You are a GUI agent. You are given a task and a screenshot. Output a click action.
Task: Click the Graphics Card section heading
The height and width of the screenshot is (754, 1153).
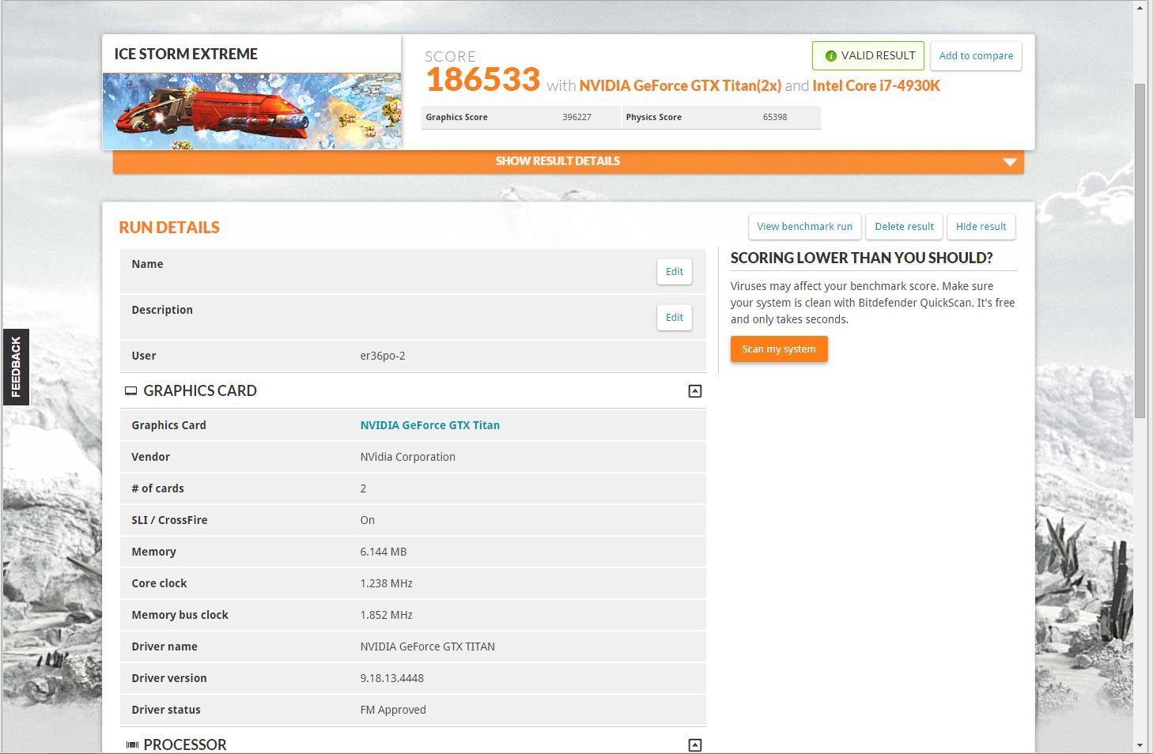(x=200, y=391)
